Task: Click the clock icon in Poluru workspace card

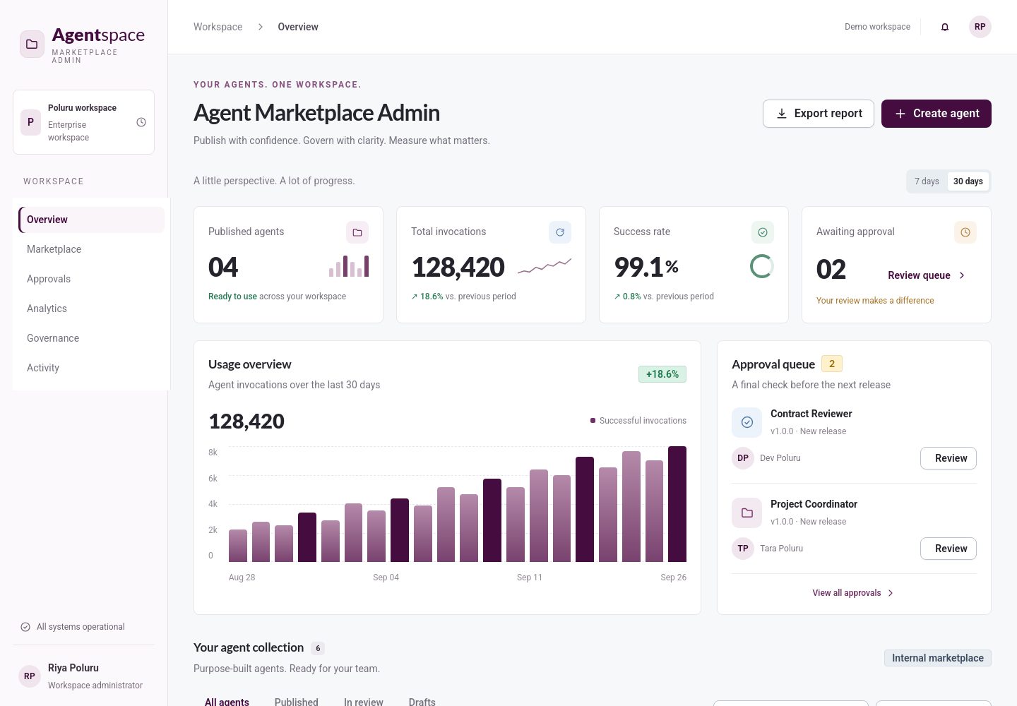Action: pos(141,122)
